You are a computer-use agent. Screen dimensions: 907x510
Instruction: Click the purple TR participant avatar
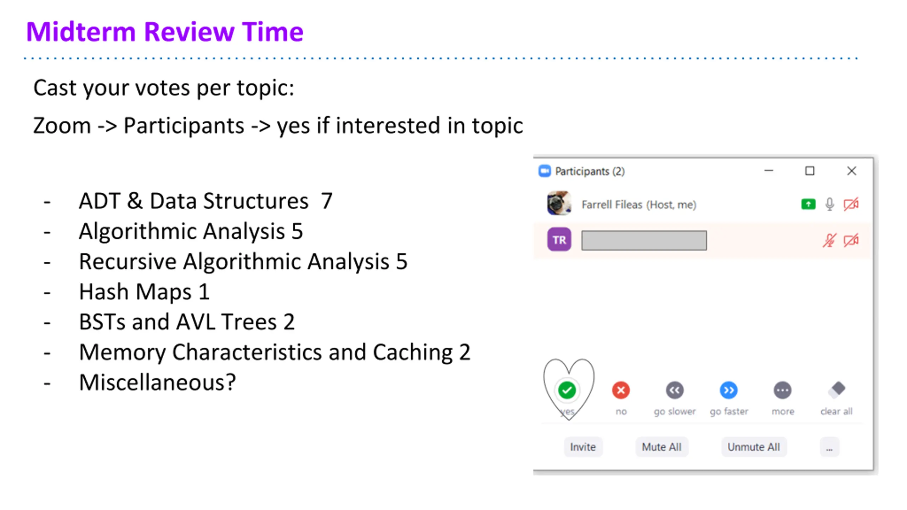pyautogui.click(x=559, y=240)
